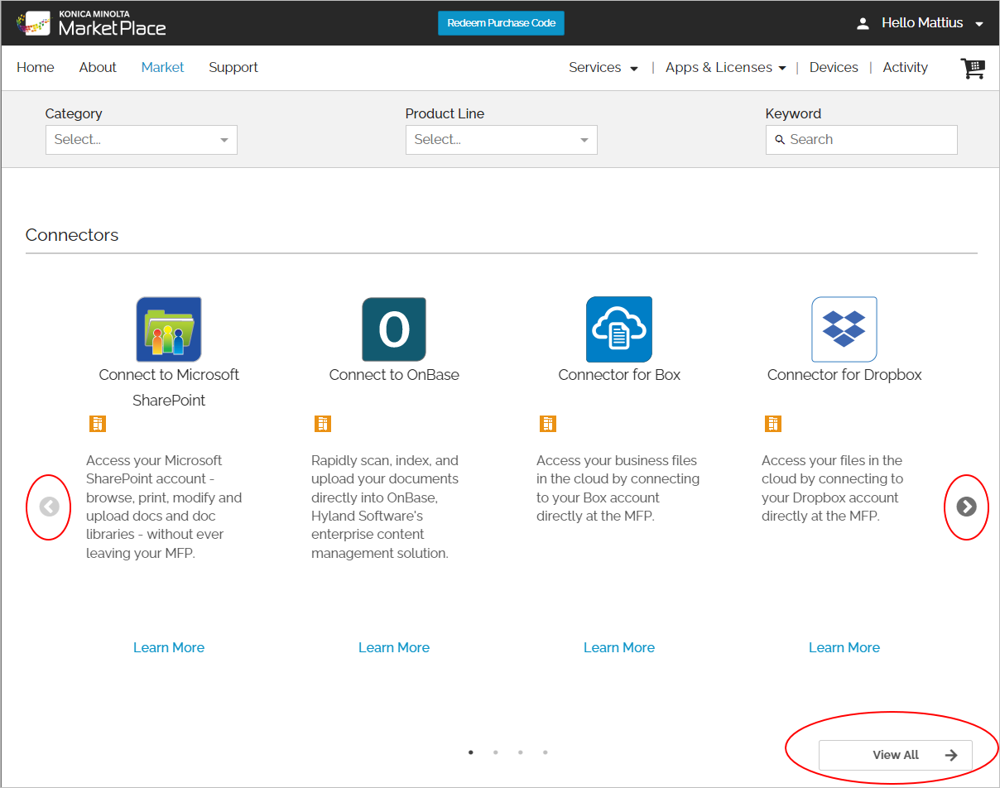Image resolution: width=1000 pixels, height=788 pixels.
Task: Open the Connector for Box app icon
Action: click(619, 329)
